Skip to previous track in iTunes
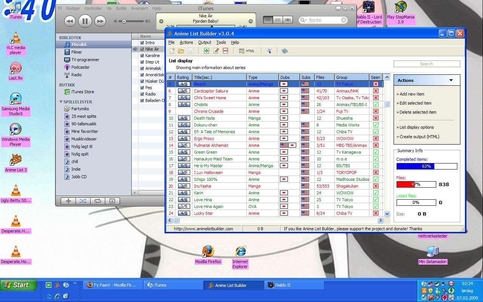The width and height of the screenshot is (483, 302). point(70,21)
